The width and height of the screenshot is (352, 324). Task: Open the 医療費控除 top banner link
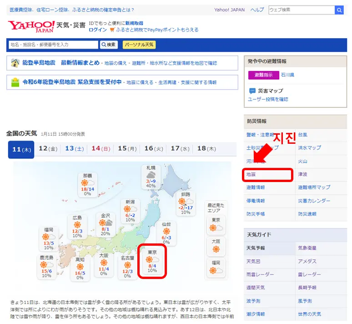pyautogui.click(x=72, y=10)
